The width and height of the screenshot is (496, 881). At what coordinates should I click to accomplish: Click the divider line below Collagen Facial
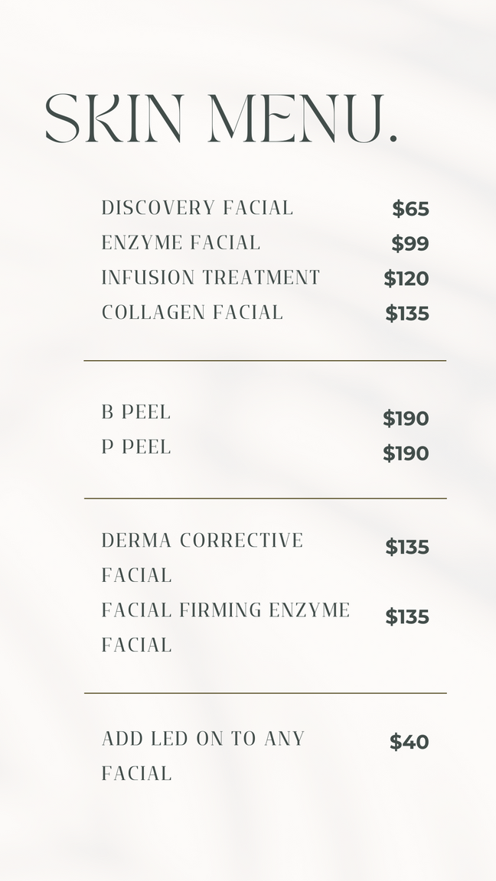click(x=265, y=360)
